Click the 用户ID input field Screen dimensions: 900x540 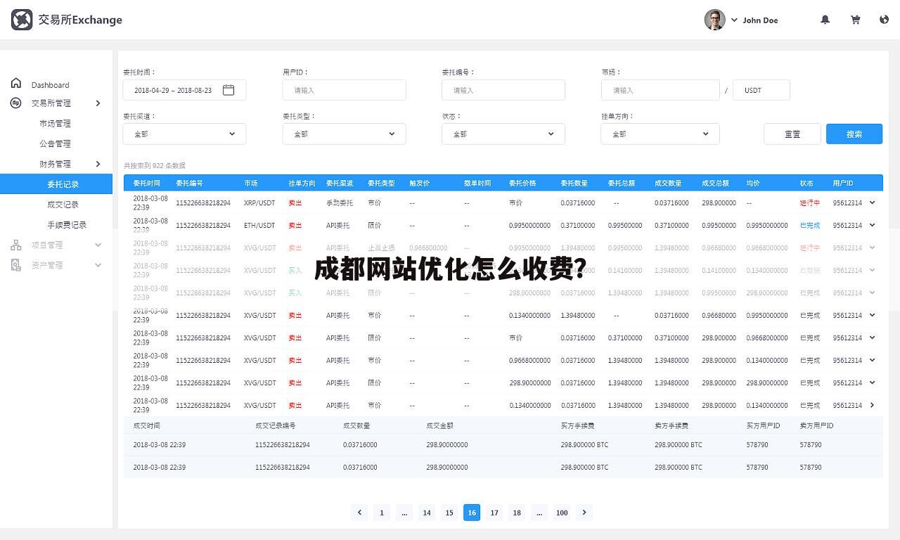tap(344, 89)
